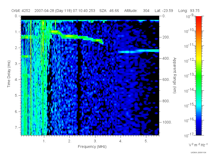Click the '200.' Apparent Range tick label
Viewport: 212px width, 159px height.
[166, 37]
